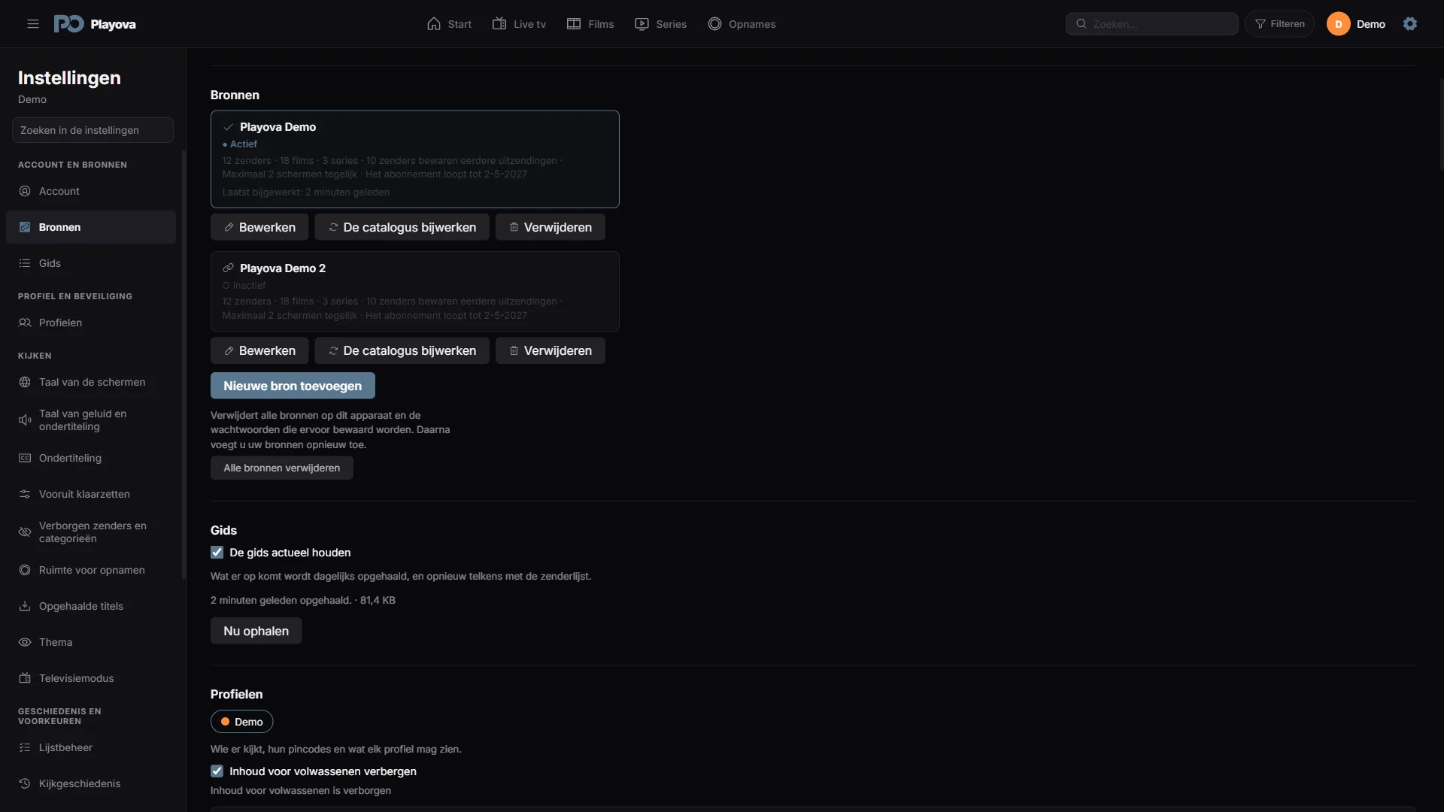Click the Demo user avatar
The height and width of the screenshot is (812, 1444).
(x=1339, y=24)
